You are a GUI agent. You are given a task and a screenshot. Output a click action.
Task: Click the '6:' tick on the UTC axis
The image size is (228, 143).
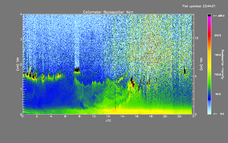66,116
